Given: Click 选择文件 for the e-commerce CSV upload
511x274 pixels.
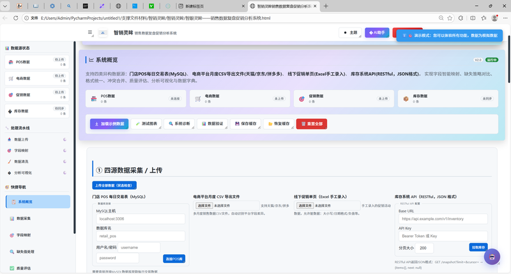Looking at the screenshot, I should point(204,206).
